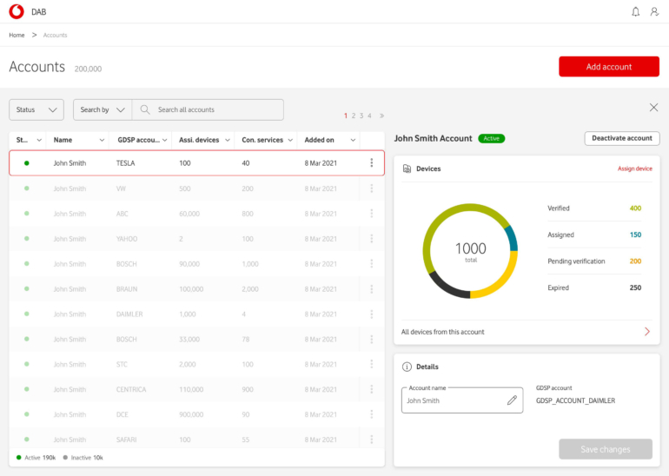The height and width of the screenshot is (476, 669).
Task: Expand the Status filter dropdown
Action: pyautogui.click(x=36, y=109)
